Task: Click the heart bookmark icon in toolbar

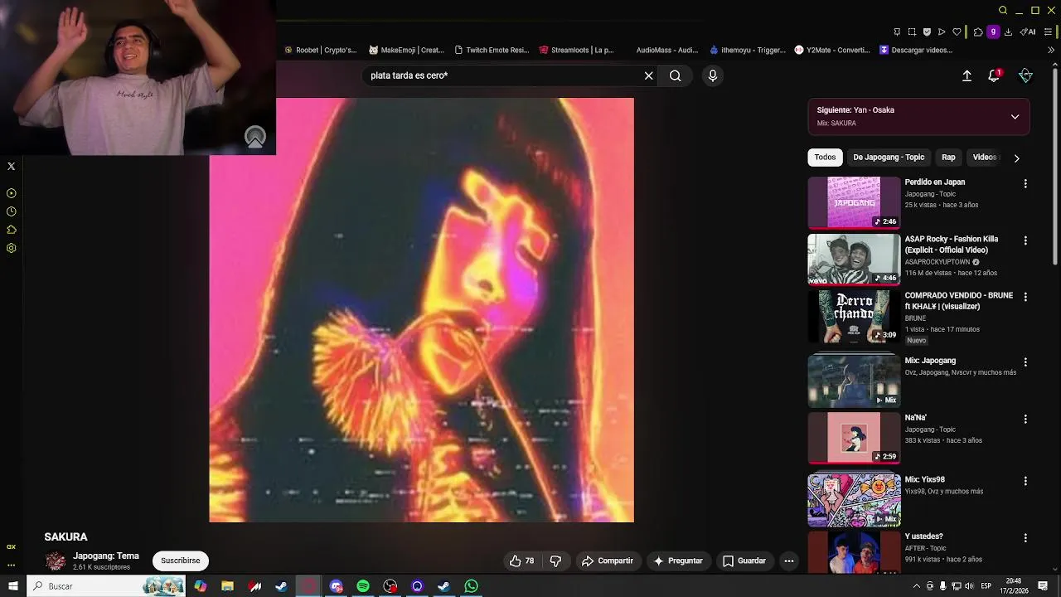Action: (957, 32)
